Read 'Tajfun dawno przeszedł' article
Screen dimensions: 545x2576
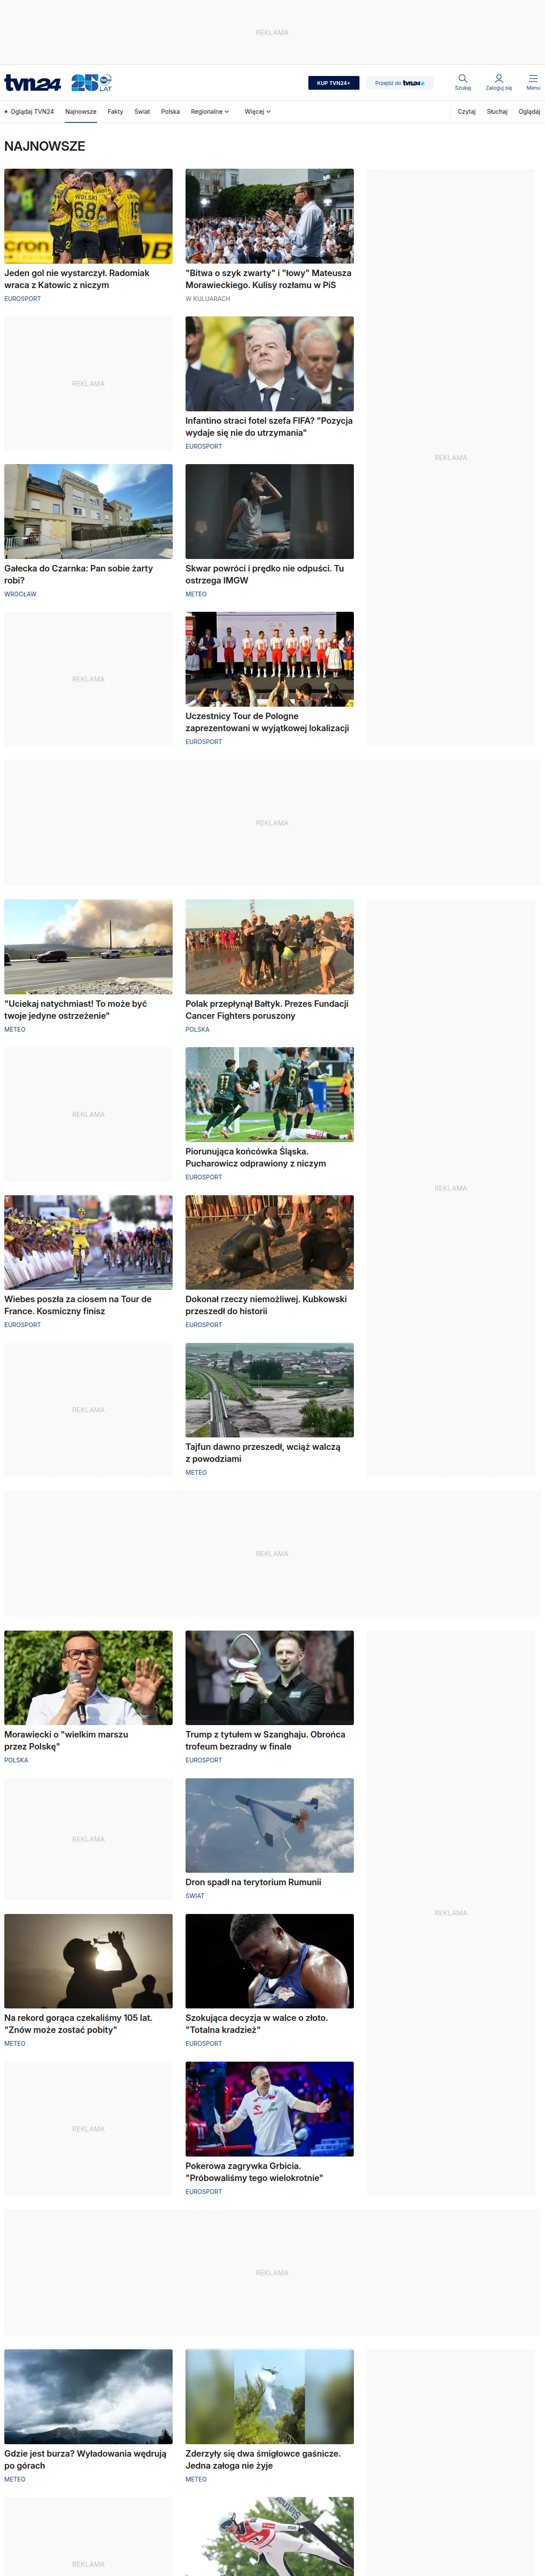(262, 1452)
